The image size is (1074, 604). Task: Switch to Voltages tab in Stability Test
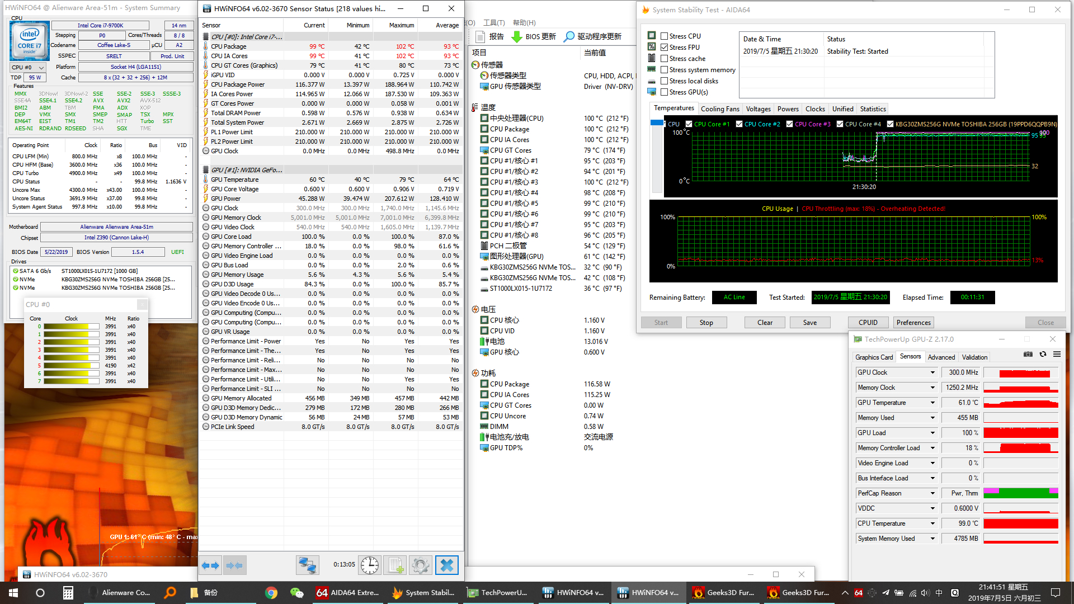pos(759,109)
